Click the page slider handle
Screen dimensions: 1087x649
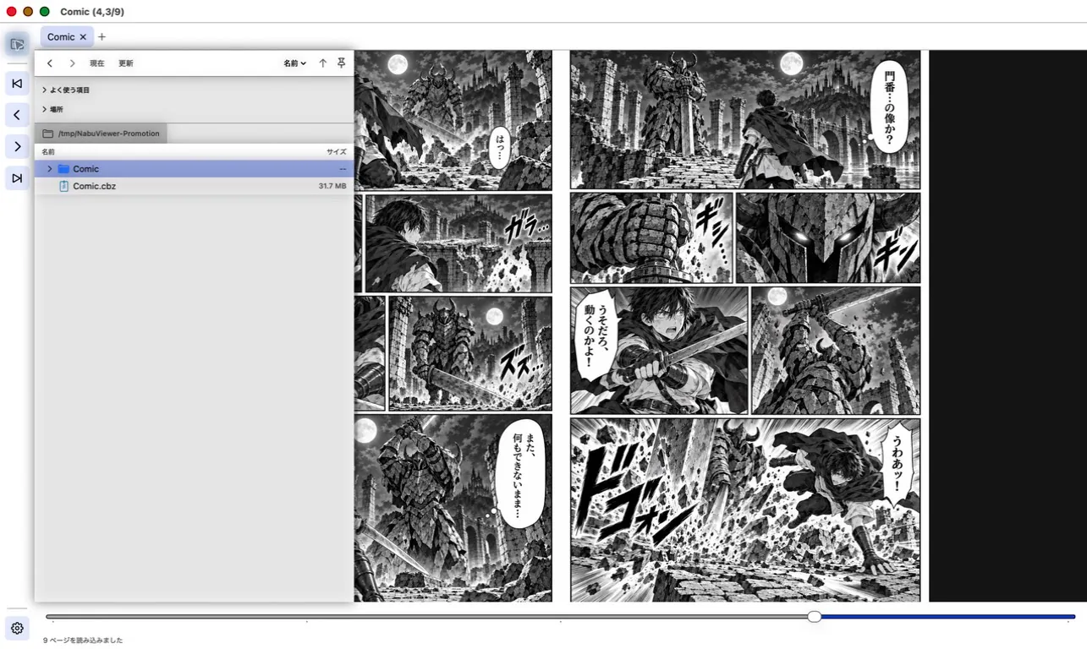814,617
